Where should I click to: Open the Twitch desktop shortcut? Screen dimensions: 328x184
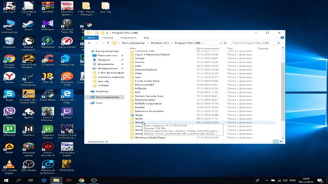click(x=67, y=113)
